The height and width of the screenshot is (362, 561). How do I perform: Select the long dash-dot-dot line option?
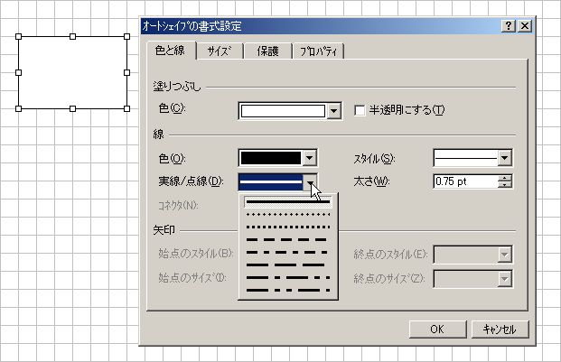tap(288, 290)
